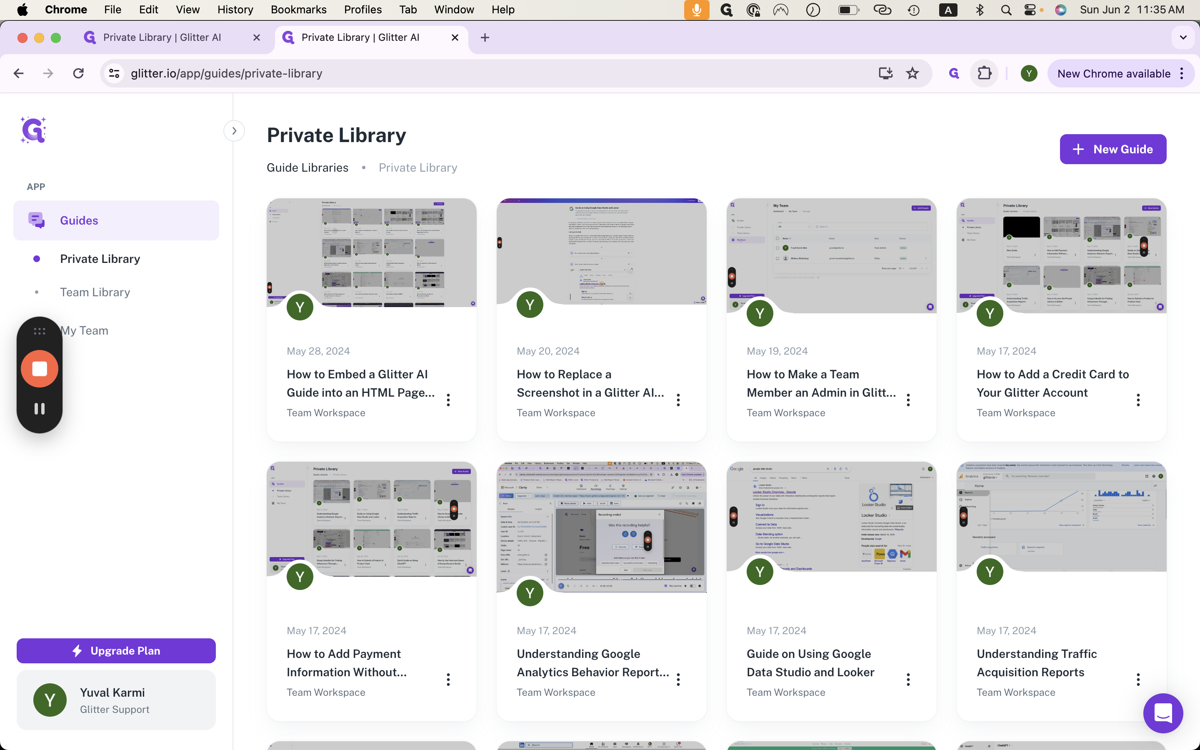This screenshot has width=1200, height=750.
Task: Open the Guide on Using Google Data Studio thumbnail
Action: point(832,516)
